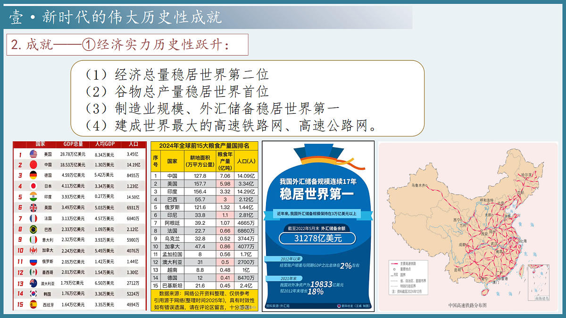Screen dimensions: 566x318
Task: Click the money bag forex reserves infographic
Action: tap(318, 226)
